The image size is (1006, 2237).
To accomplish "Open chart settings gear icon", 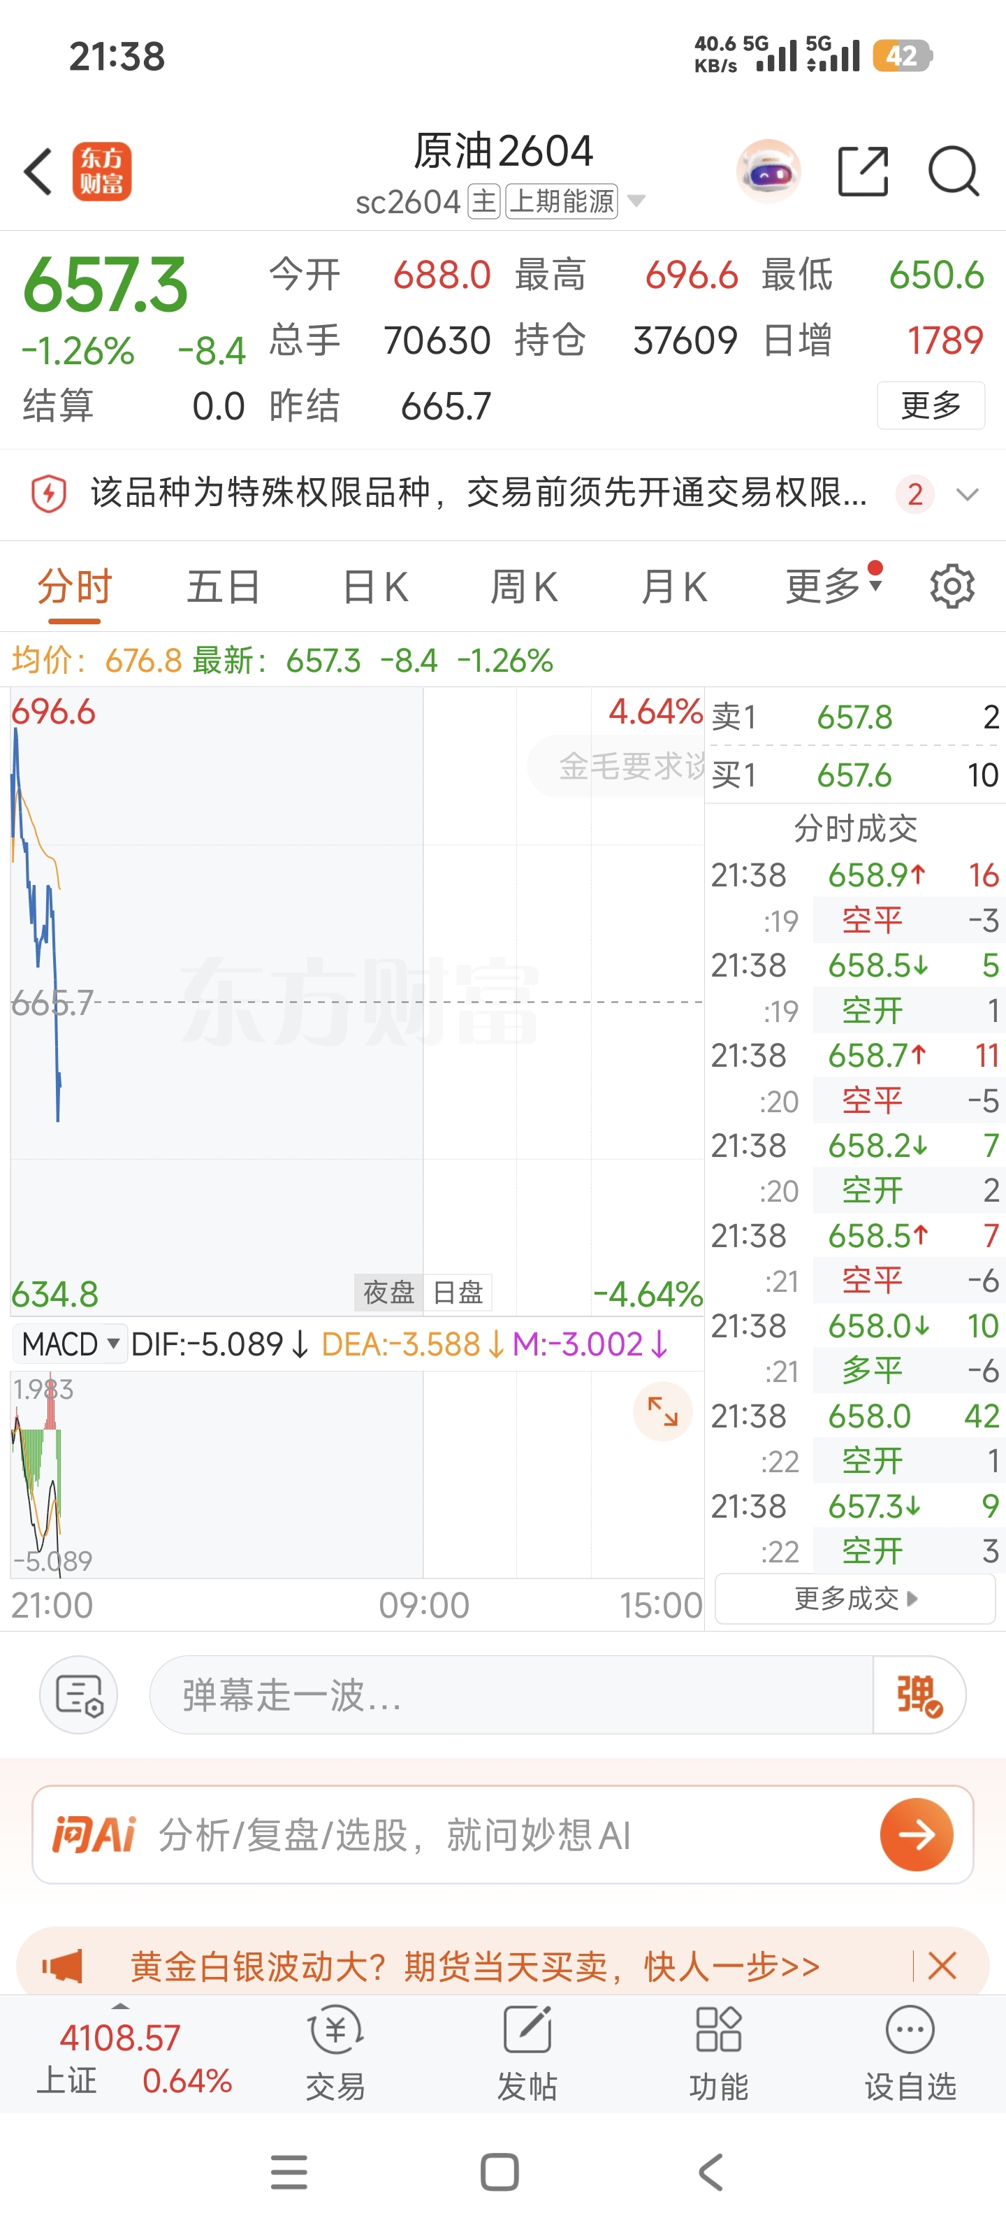I will point(952,587).
